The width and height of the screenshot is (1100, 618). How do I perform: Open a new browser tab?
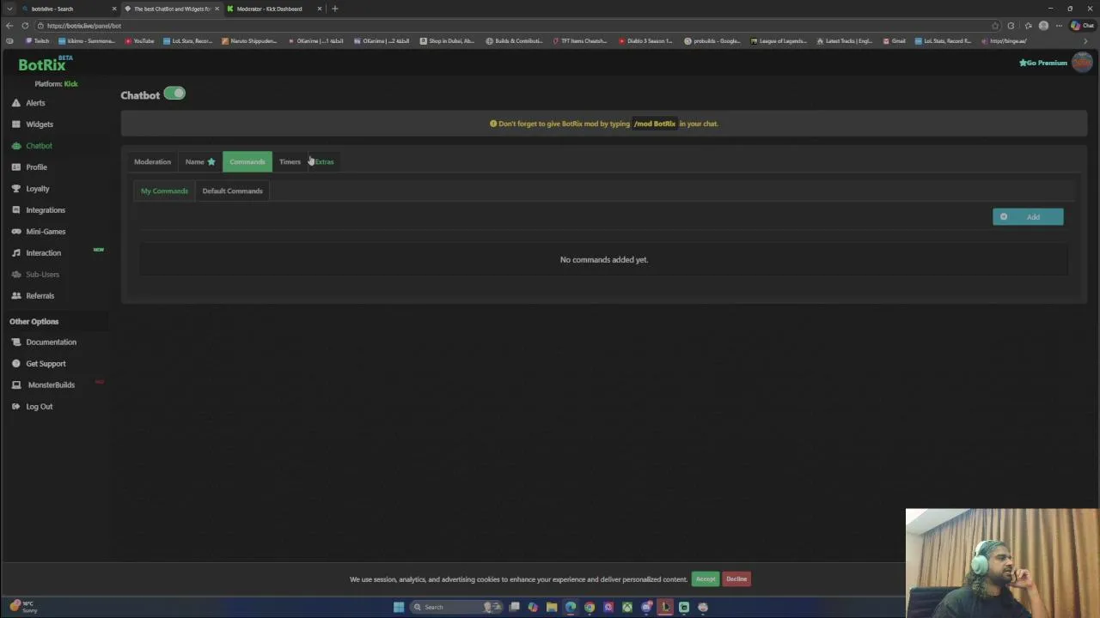point(335,9)
